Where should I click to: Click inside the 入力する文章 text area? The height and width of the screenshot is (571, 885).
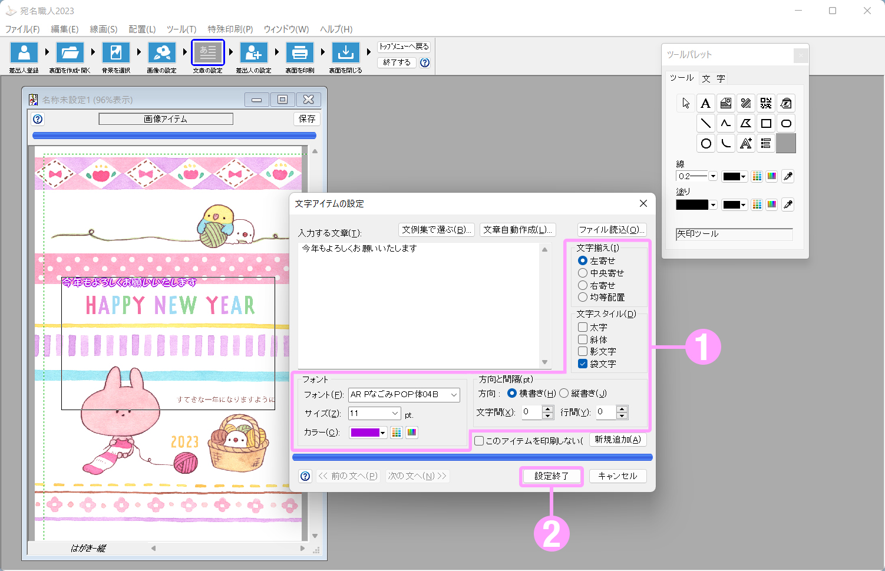[418, 306]
